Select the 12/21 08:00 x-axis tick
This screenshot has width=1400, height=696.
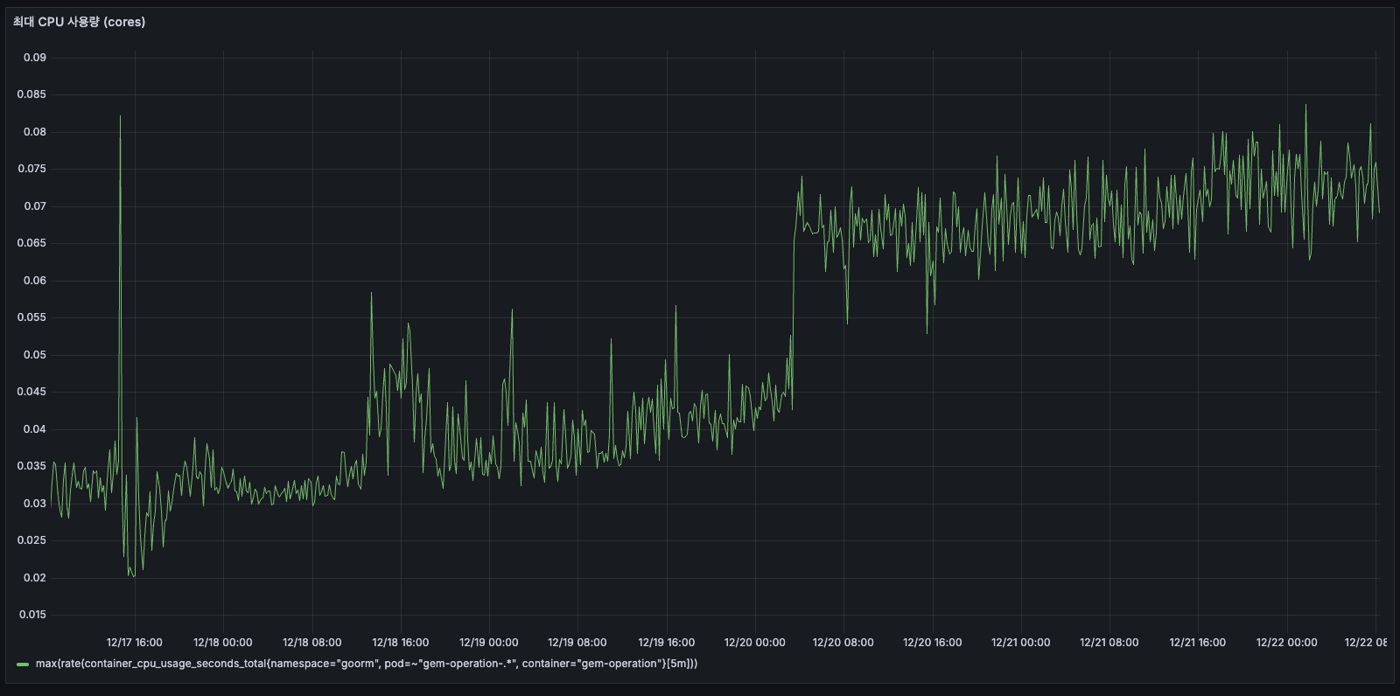coord(1109,643)
